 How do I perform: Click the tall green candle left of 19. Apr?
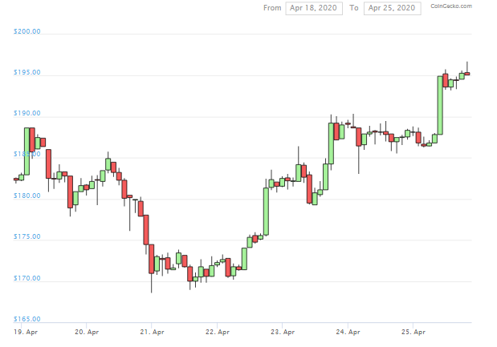point(26,151)
